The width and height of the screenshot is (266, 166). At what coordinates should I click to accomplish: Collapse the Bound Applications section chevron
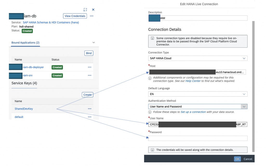[x=94, y=42]
